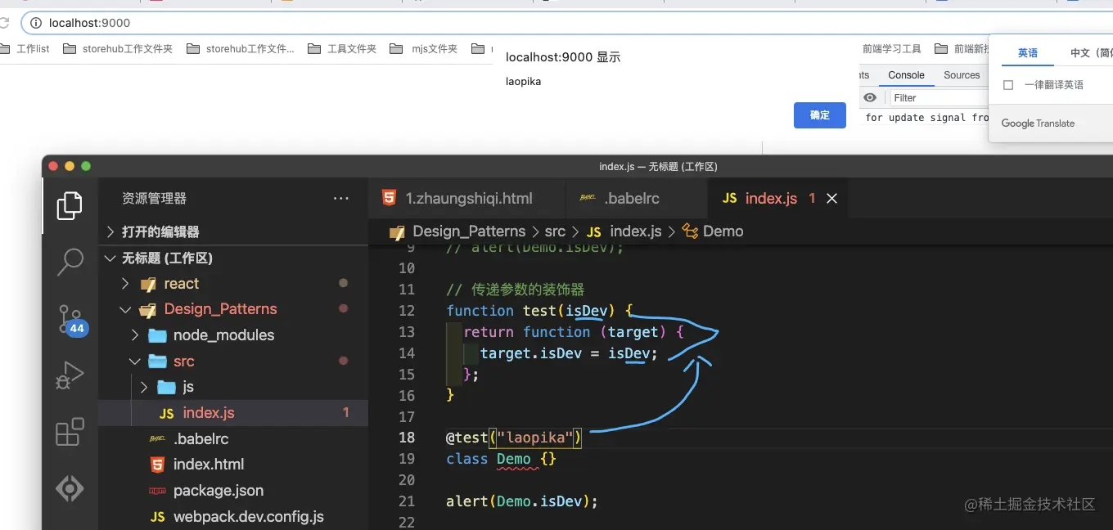Select the 中文 tab in translate popup
Viewport: 1113px width, 530px height.
click(1090, 53)
